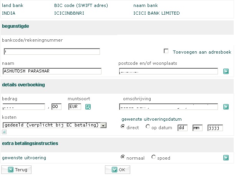Viewport: 241px width, 182px height.
Task: Click the plus icon beside omschrijving field
Action: tap(226, 107)
